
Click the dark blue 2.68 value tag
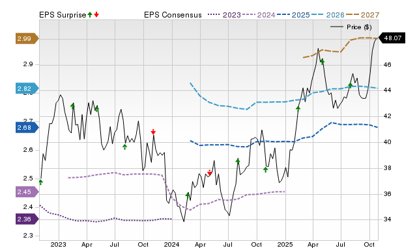(x=27, y=127)
